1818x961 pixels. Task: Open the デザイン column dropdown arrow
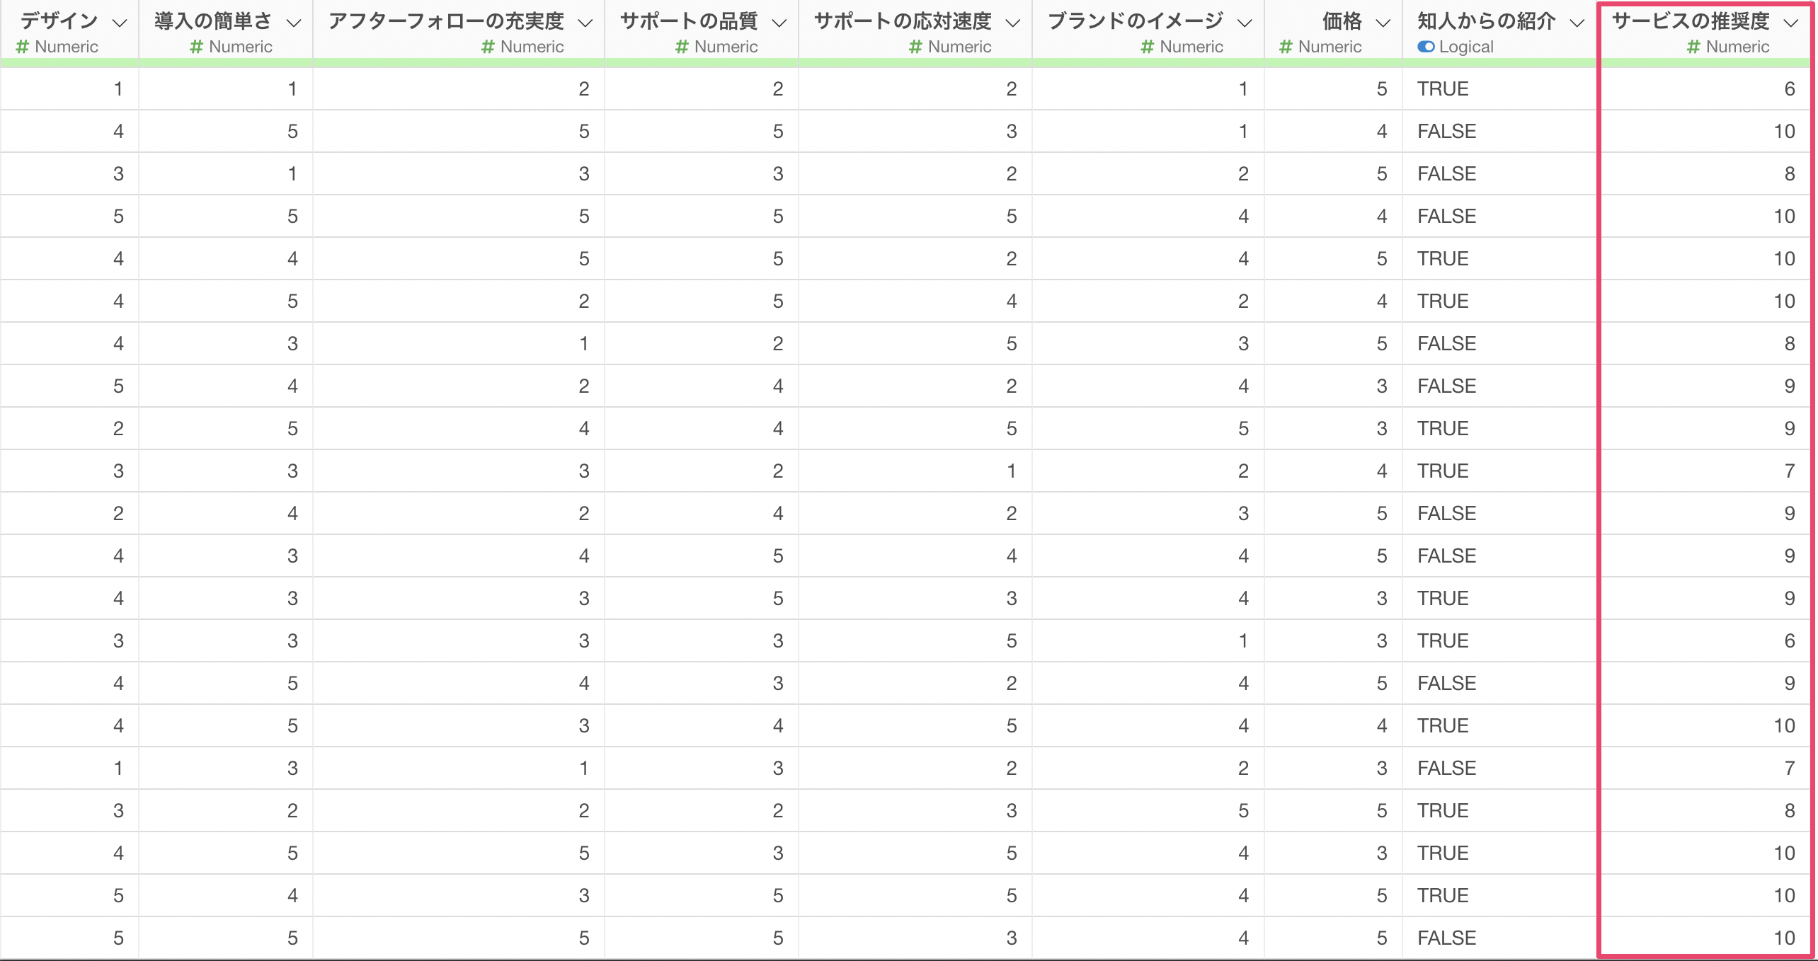120,23
